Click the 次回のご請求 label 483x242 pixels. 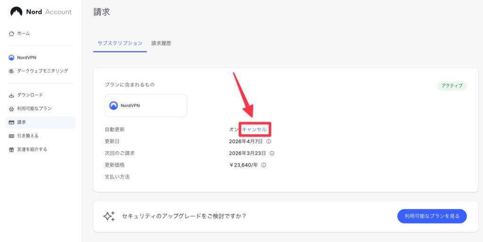tap(119, 153)
